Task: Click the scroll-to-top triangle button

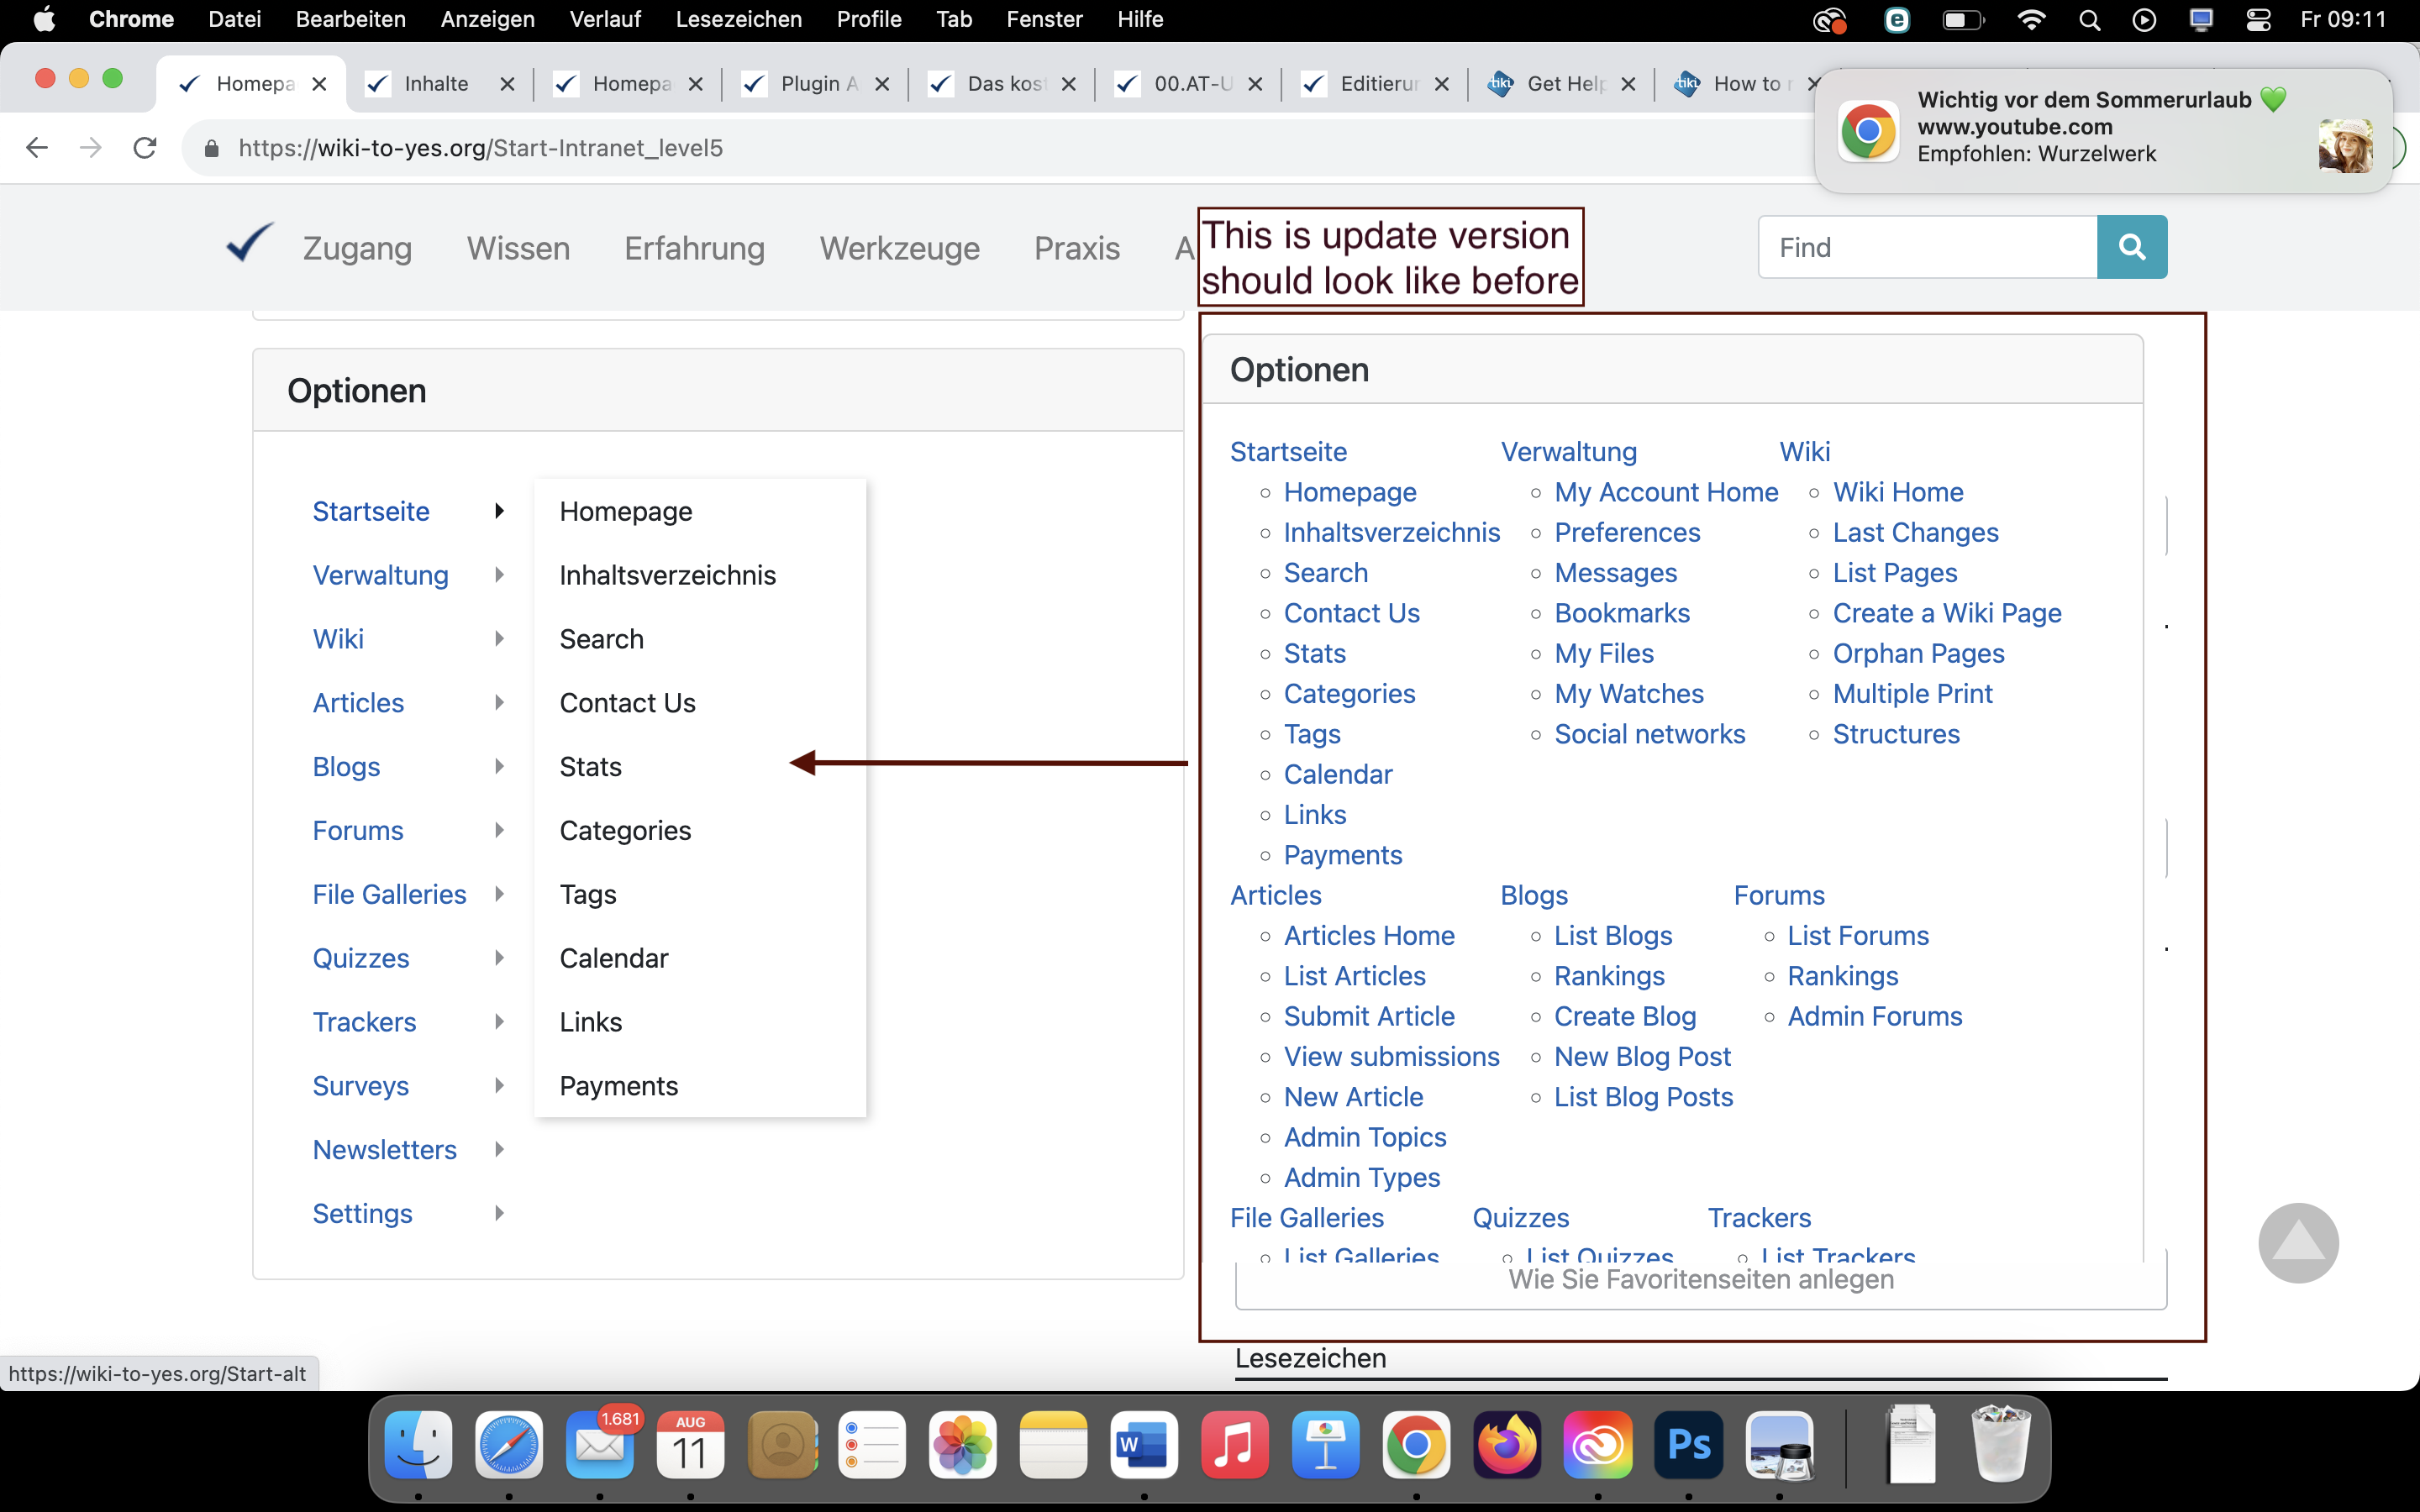Action: 2297,1242
